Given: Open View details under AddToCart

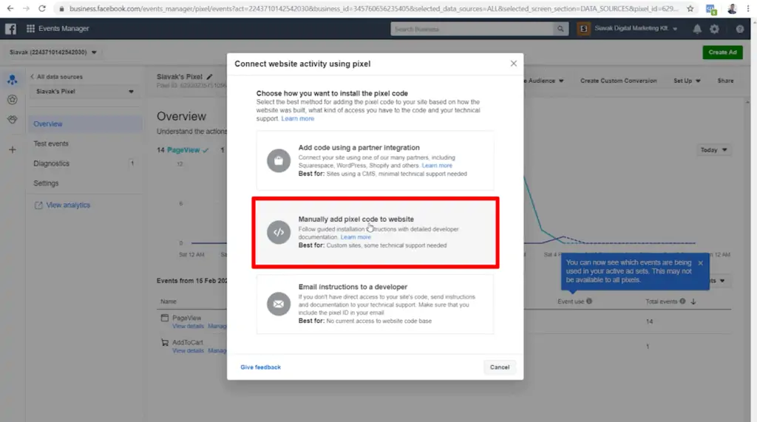Looking at the screenshot, I should [188, 350].
